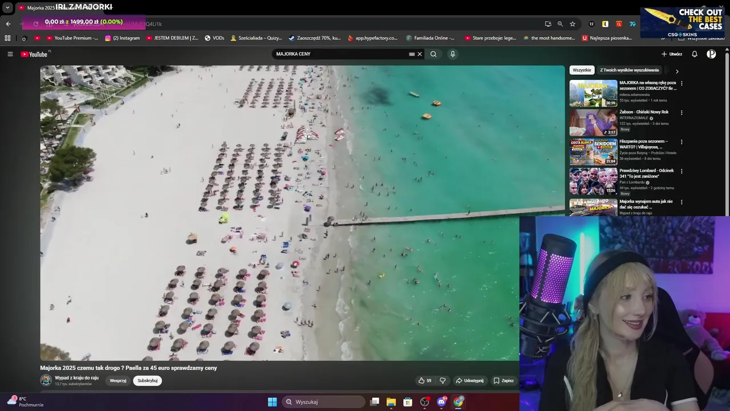Open channel name Wypad z kraju do raju
The image size is (730, 411).
coord(76,378)
